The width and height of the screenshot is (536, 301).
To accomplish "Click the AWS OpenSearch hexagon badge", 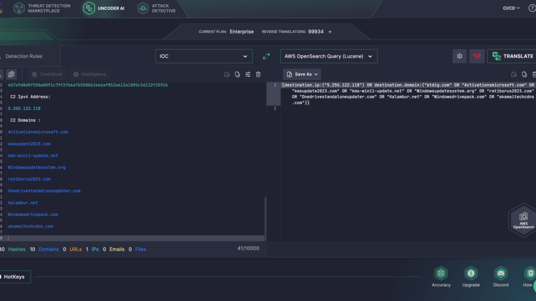I will coord(523,220).
